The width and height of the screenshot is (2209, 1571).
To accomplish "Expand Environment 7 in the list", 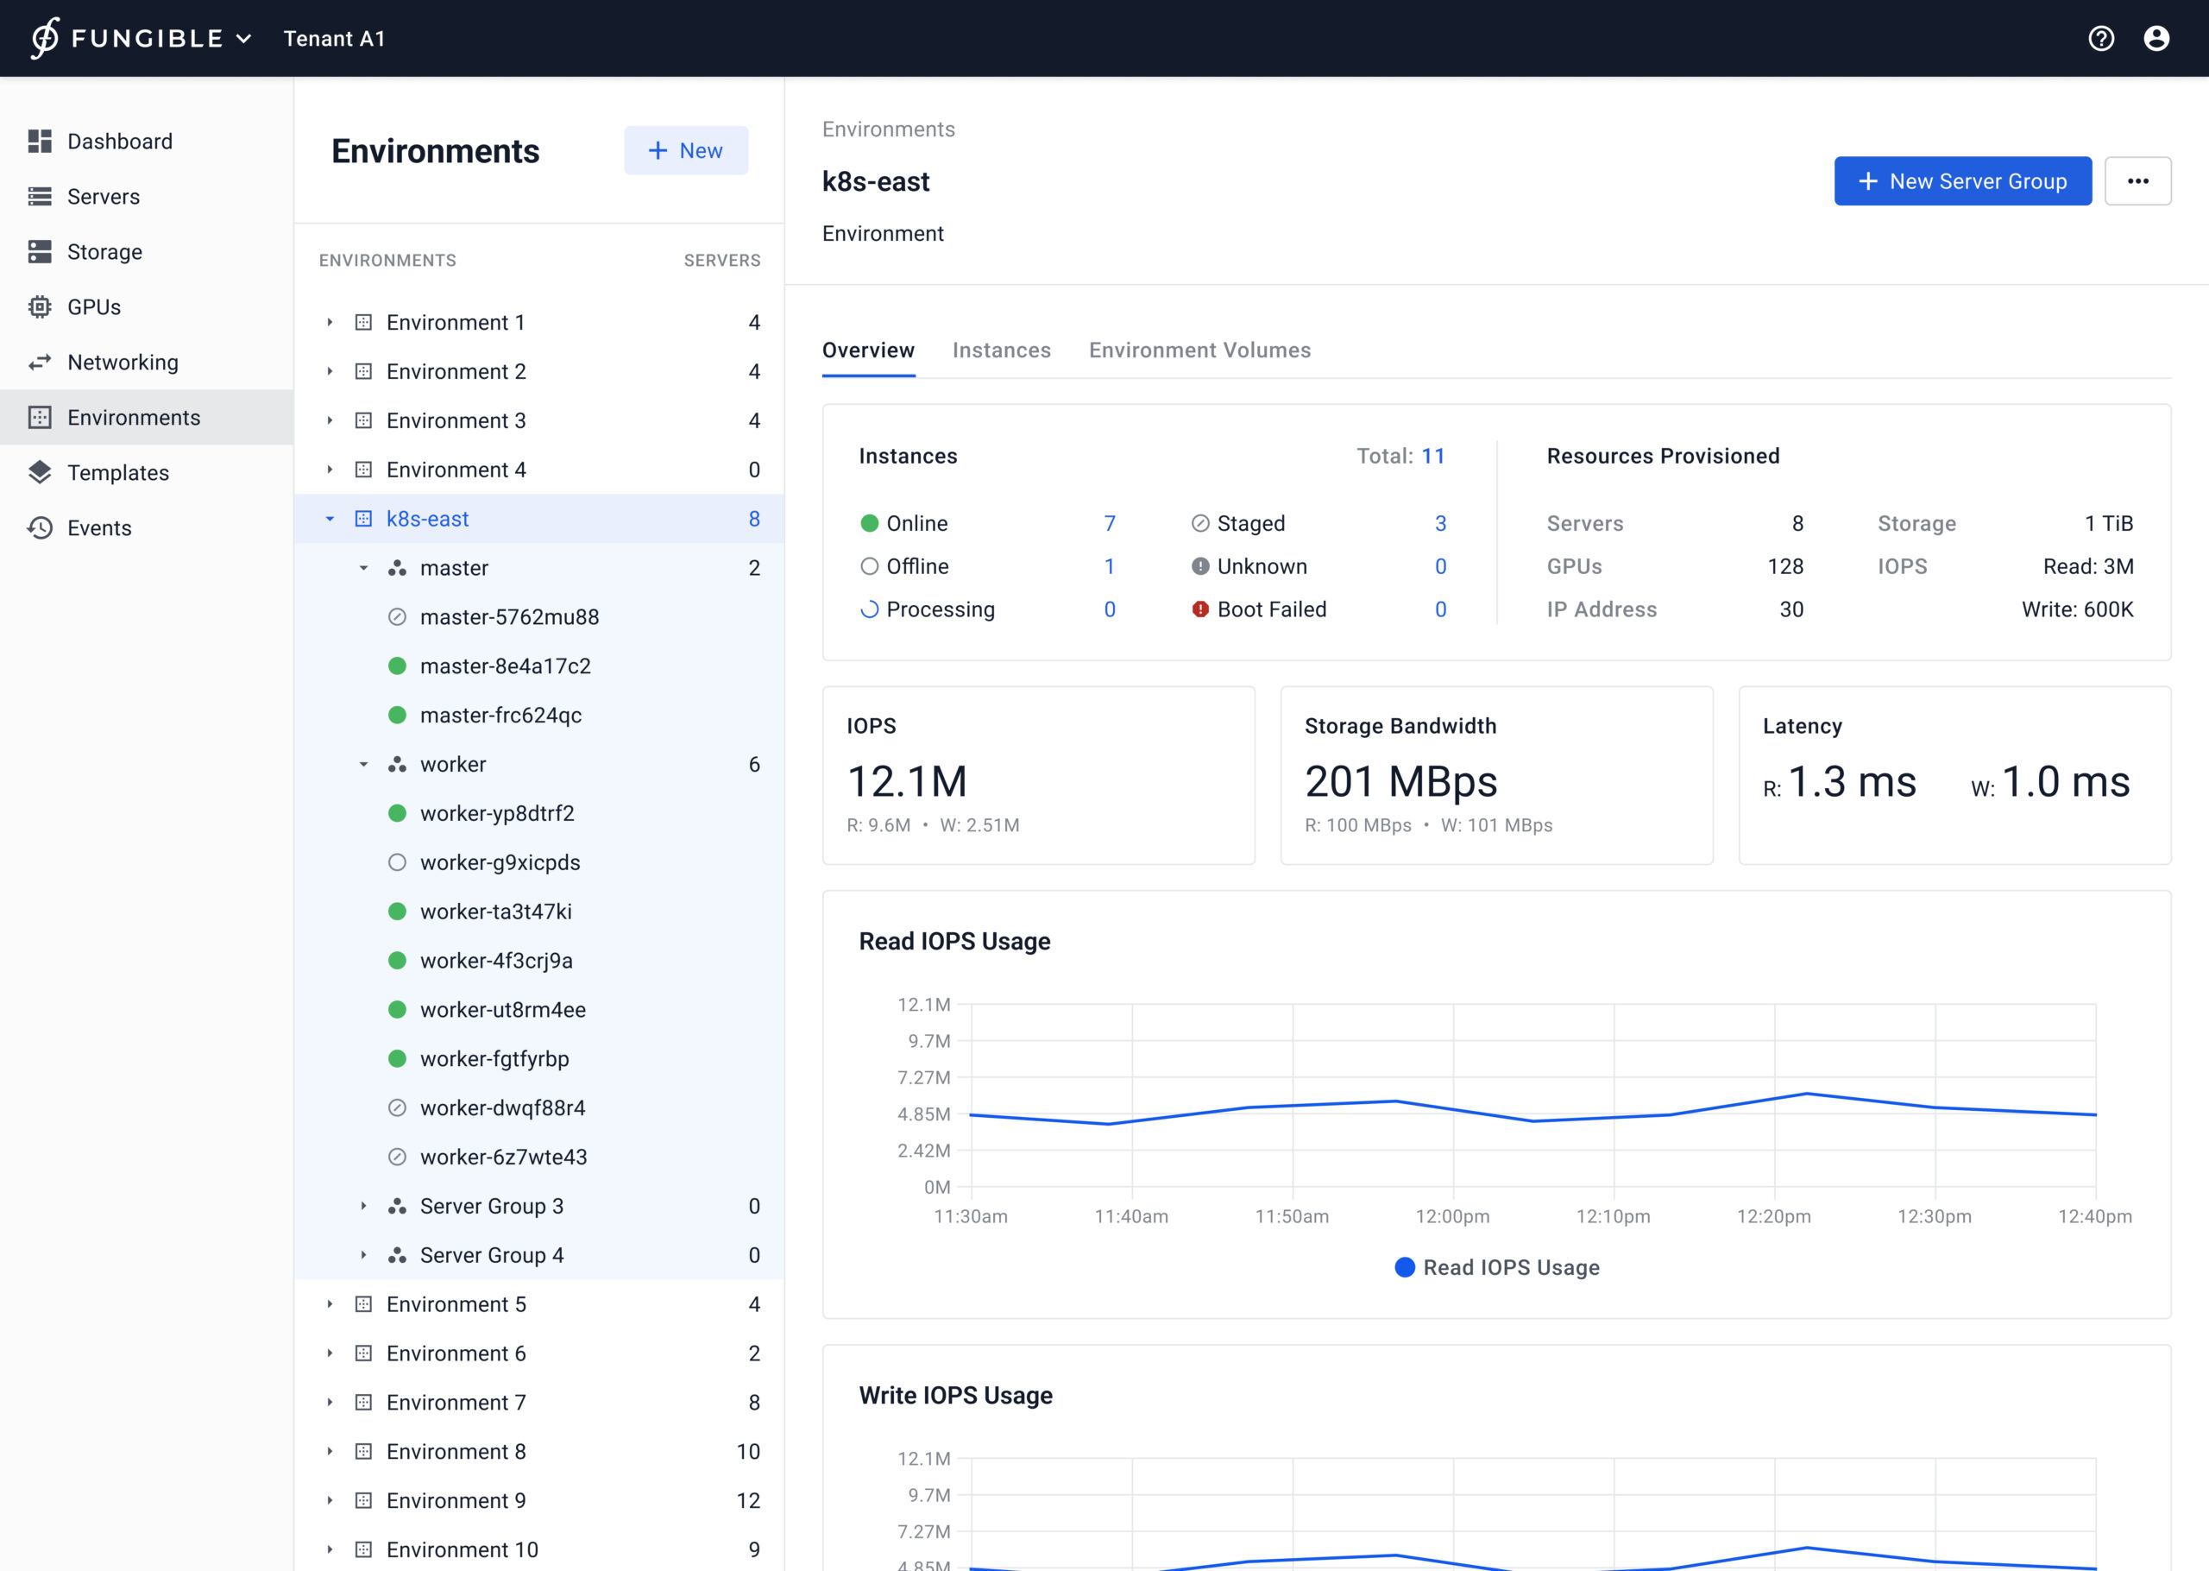I will point(330,1402).
